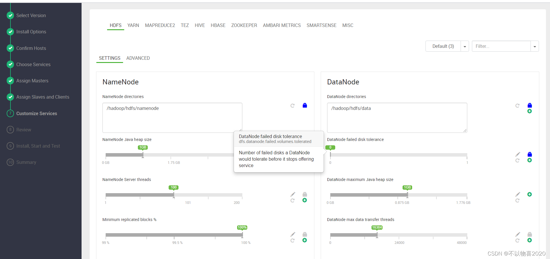Click undo icon for DataNode maximum Java heap size
Image resolution: width=550 pixels, height=259 pixels.
tap(517, 200)
